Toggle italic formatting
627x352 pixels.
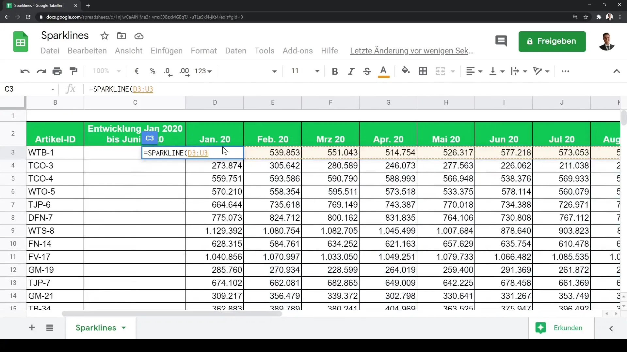coord(351,71)
